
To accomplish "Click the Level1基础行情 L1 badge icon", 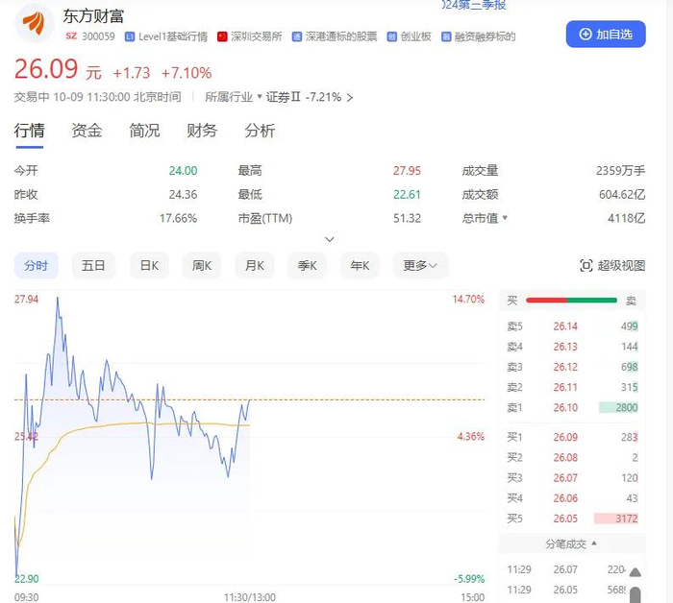I will click(129, 36).
